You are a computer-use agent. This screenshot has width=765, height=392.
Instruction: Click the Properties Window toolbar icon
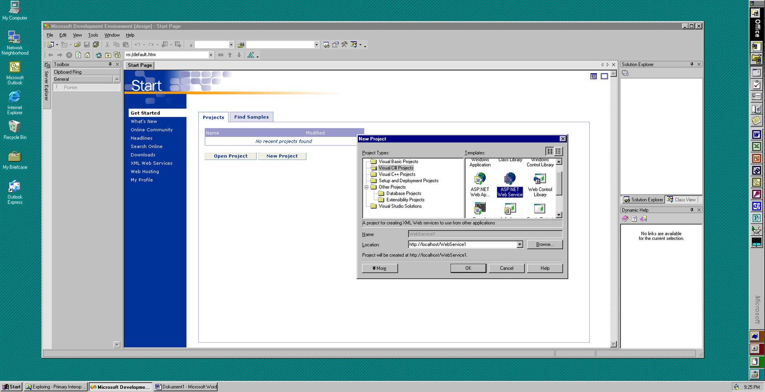point(335,44)
